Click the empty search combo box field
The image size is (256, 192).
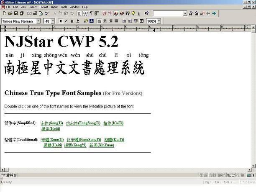click(x=168, y=13)
